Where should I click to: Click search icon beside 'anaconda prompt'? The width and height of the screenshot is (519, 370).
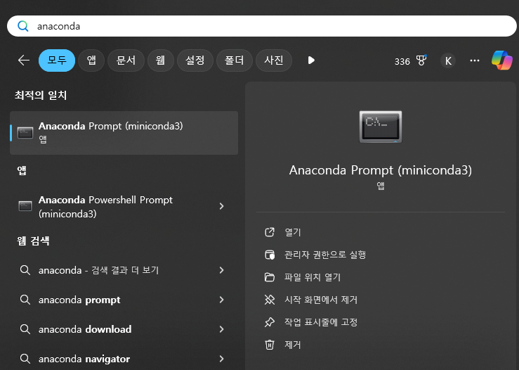[x=25, y=300]
